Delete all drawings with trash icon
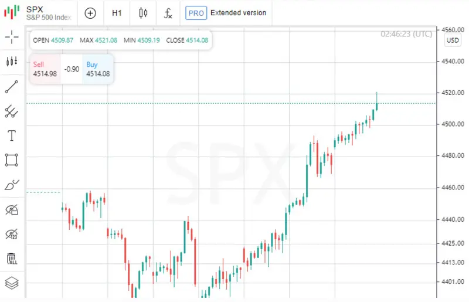469x302 pixels. pos(12,259)
